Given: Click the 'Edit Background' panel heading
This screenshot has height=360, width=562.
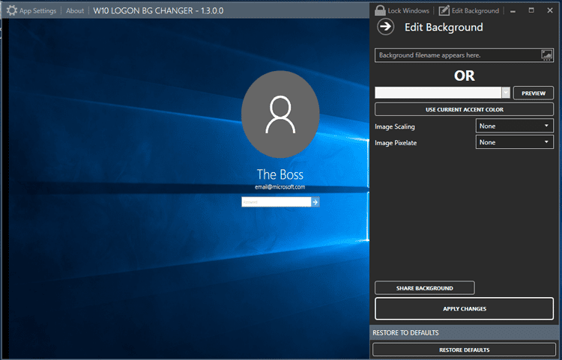Looking at the screenshot, I should pos(444,27).
